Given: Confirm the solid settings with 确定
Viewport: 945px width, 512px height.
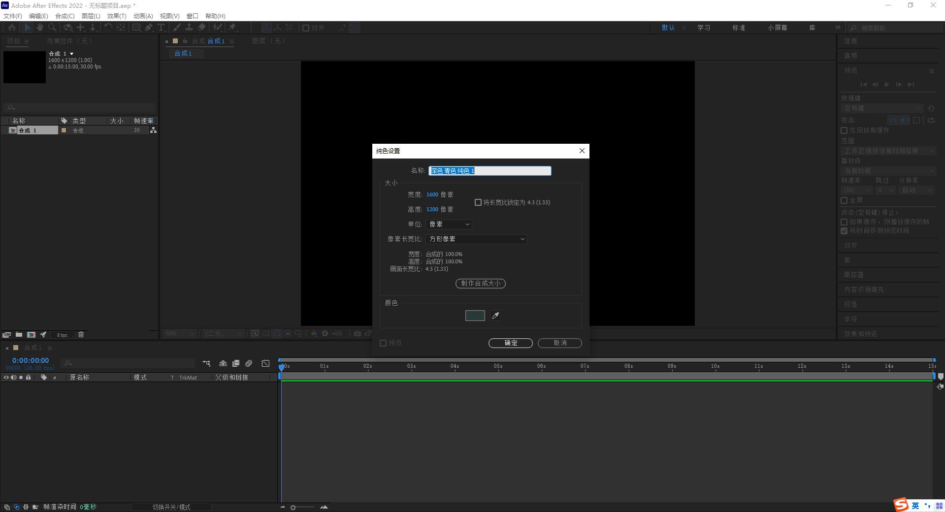Looking at the screenshot, I should (511, 343).
